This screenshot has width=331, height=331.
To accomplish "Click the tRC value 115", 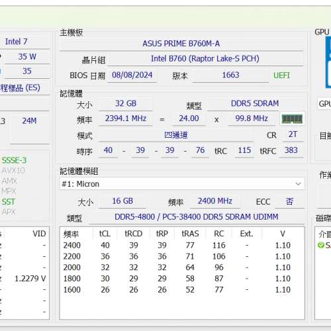I will click(244, 150).
